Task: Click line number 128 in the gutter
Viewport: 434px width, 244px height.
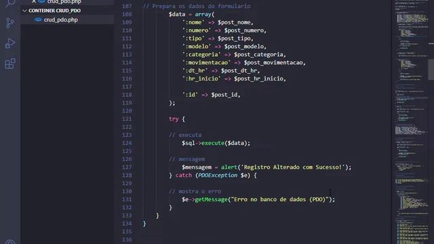Action: (127, 176)
